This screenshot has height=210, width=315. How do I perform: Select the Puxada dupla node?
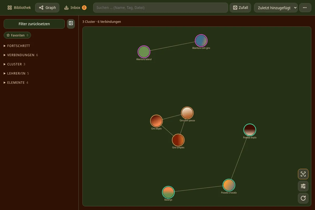coord(250,130)
